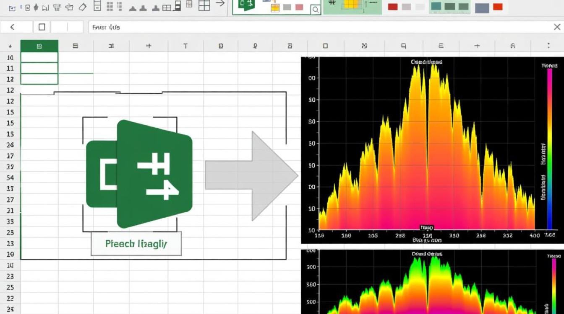Click the magnifier search icon in the toolbar

(316, 10)
